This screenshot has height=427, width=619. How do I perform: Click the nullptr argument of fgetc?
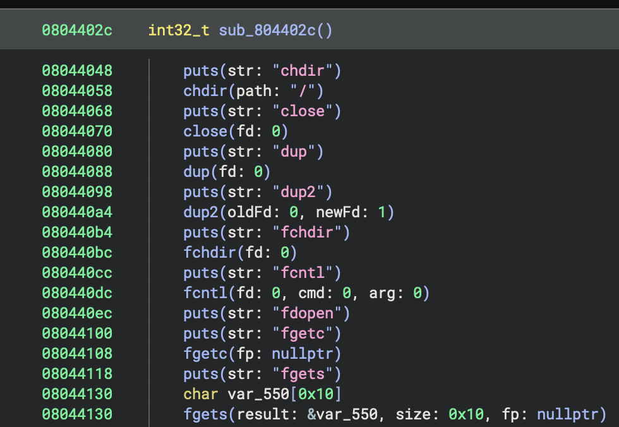click(305, 353)
